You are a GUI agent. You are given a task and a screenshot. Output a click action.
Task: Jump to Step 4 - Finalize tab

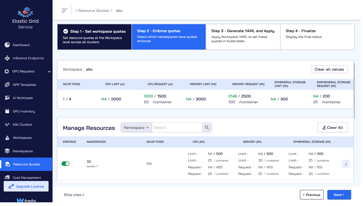pyautogui.click(x=317, y=37)
